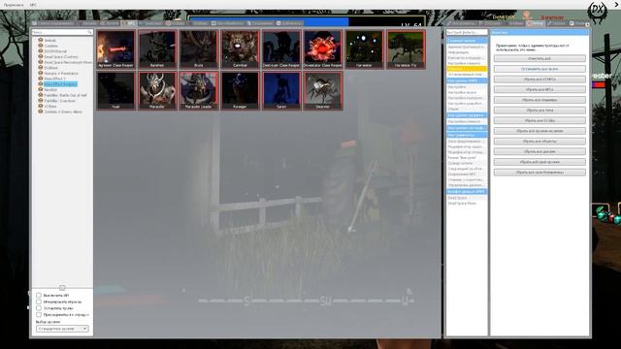Click the Combine category monkey icon
This screenshot has height=349, width=621.
[x=41, y=46]
